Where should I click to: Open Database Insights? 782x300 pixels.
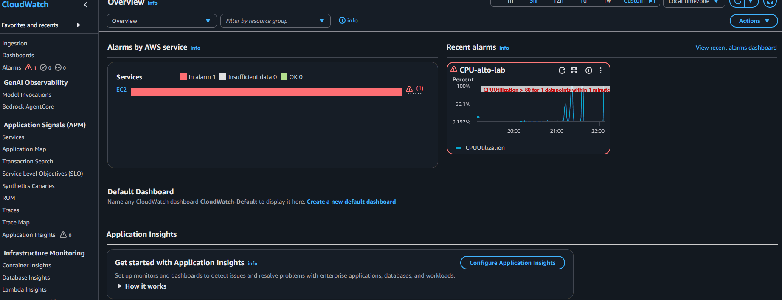[26, 278]
